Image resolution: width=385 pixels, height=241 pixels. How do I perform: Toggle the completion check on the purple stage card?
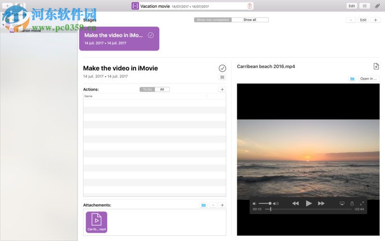151,35
